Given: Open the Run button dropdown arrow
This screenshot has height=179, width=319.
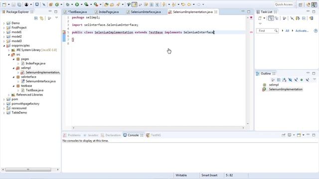Looking at the screenshot, I should point(81,4).
